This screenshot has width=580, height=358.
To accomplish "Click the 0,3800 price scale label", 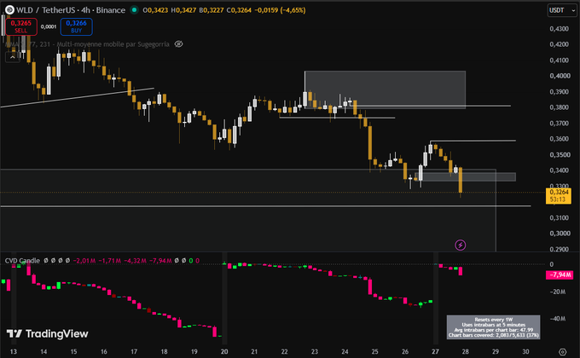I will coord(559,107).
